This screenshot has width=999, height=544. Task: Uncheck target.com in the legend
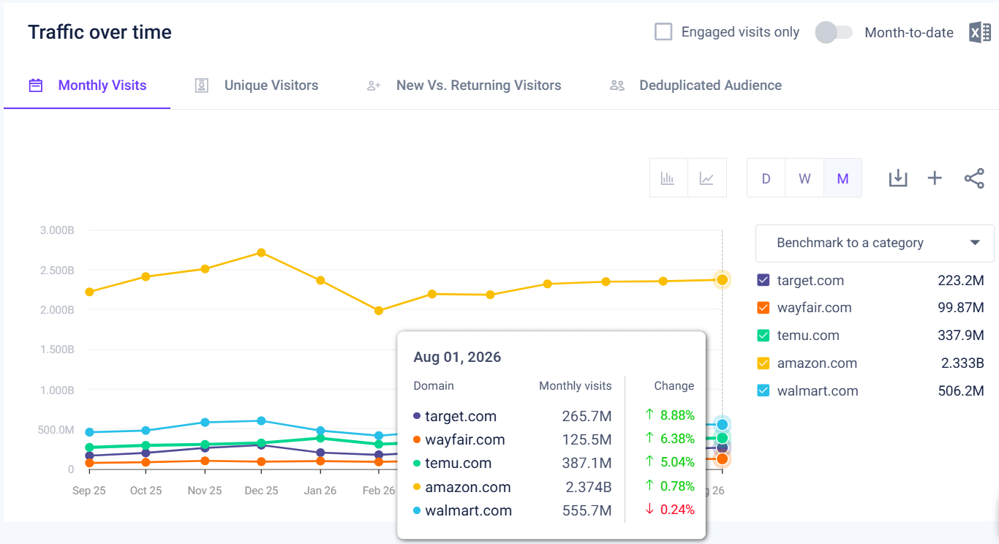[764, 280]
